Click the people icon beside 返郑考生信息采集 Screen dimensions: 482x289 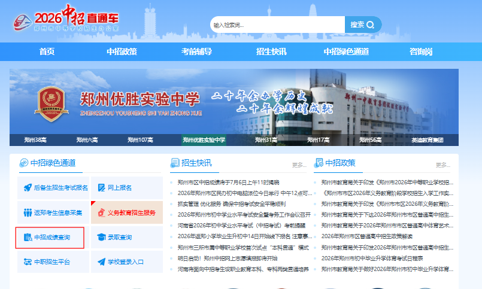coord(28,212)
